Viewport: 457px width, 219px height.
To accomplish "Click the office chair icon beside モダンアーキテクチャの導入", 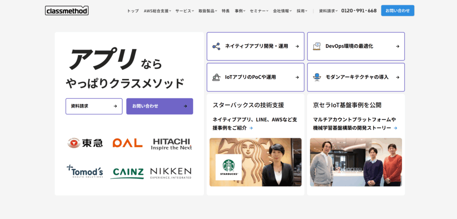I will point(316,77).
